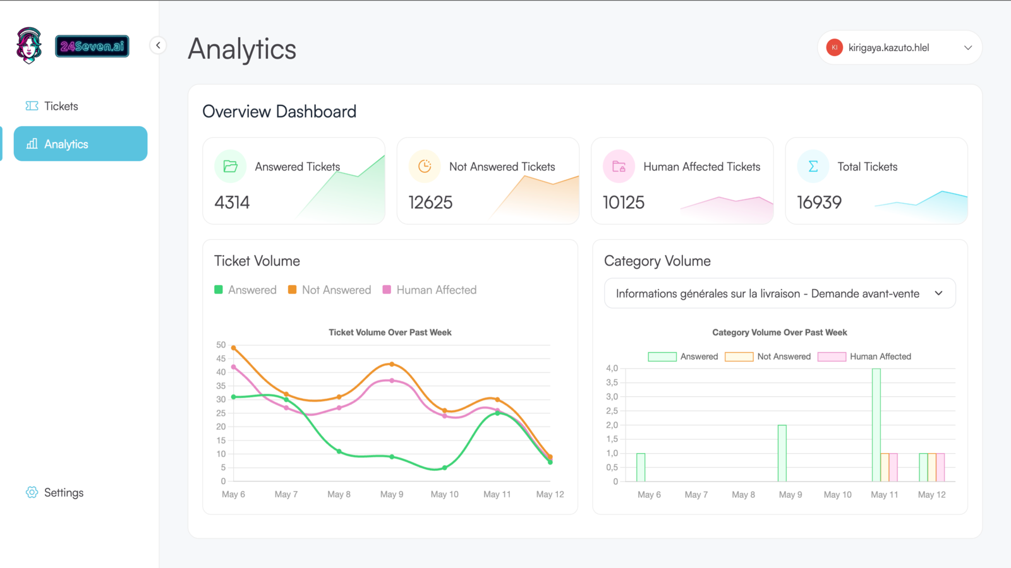Click the sigma icon on Total Tickets card
The width and height of the screenshot is (1011, 568).
tap(813, 166)
